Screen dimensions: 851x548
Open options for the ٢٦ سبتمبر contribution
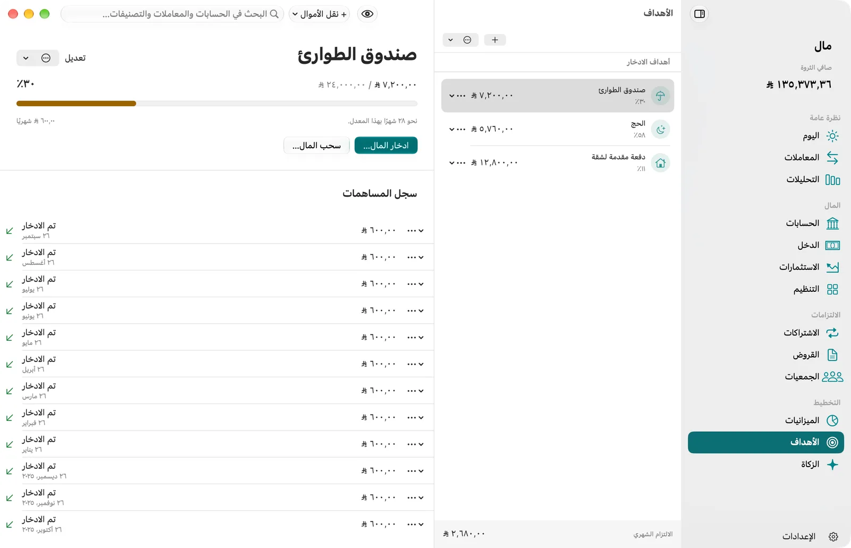tap(415, 231)
